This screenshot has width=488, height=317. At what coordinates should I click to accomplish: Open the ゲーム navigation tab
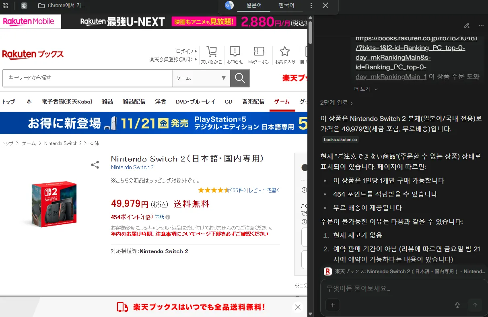[282, 102]
